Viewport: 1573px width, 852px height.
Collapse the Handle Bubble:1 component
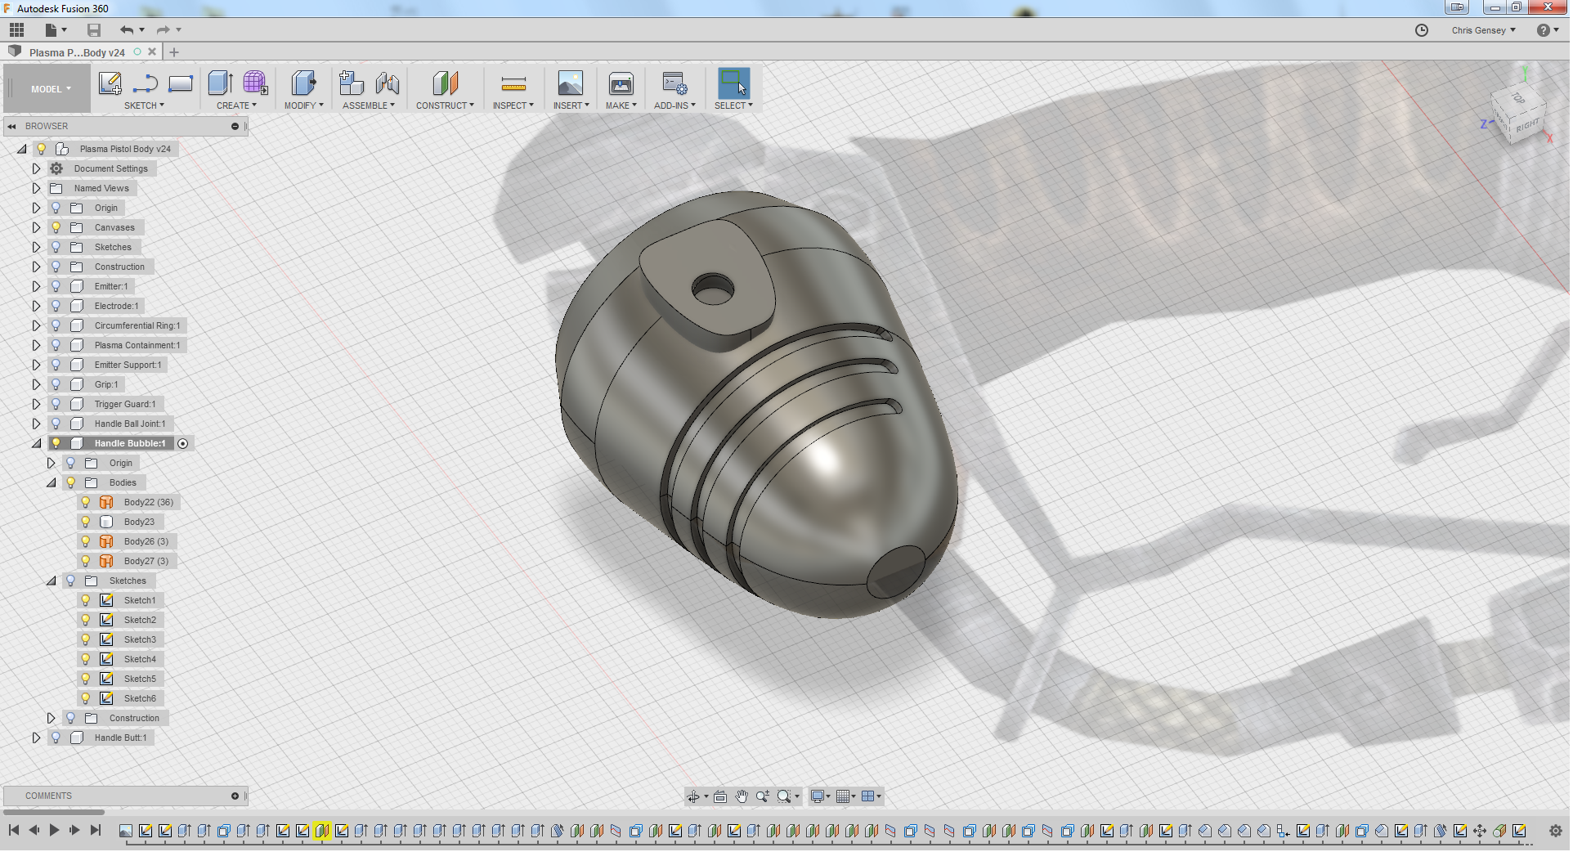[x=36, y=443]
